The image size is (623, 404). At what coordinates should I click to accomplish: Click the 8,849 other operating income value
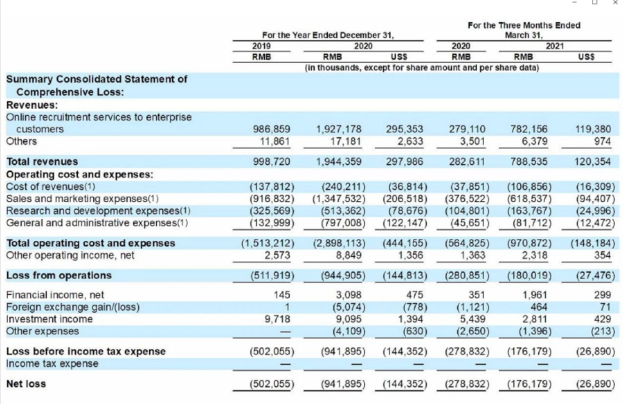(349, 255)
